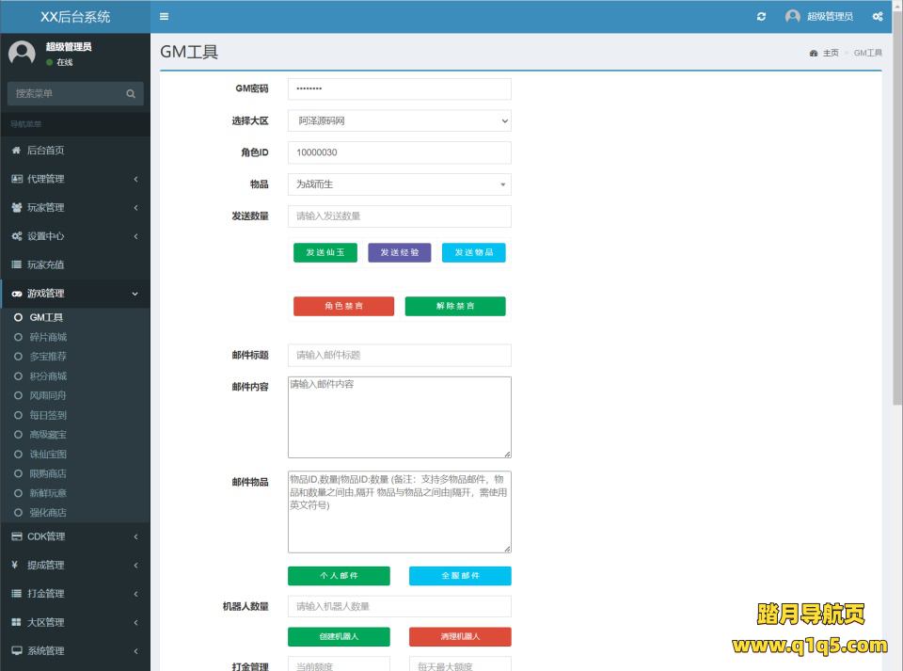Click the 创建机器人 button
The height and width of the screenshot is (671, 903).
tap(339, 637)
